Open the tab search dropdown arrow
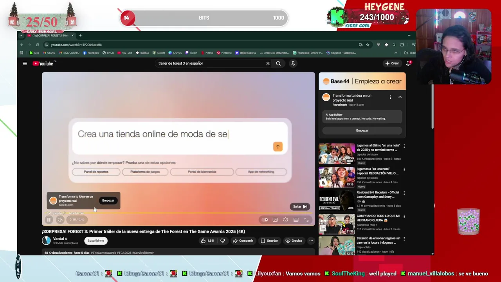 pyautogui.click(x=21, y=36)
